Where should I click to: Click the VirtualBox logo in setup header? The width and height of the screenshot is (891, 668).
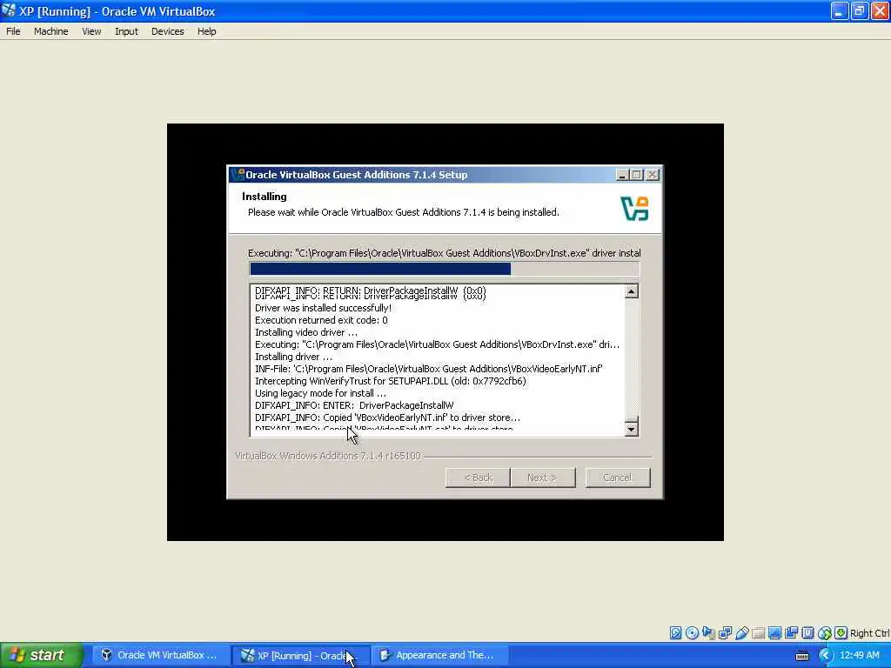pos(634,209)
